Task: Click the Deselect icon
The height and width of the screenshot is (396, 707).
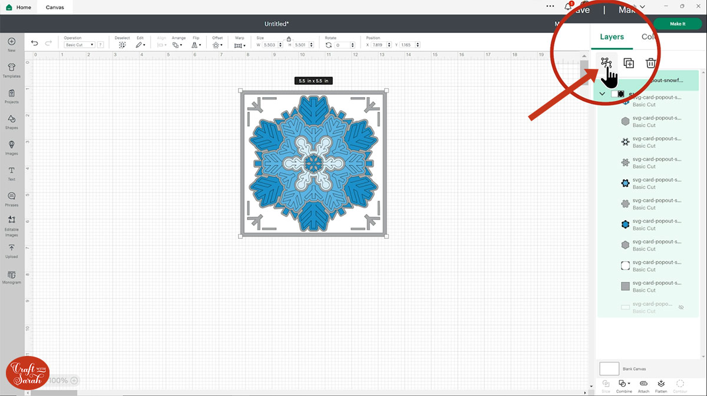Action: (x=122, y=45)
